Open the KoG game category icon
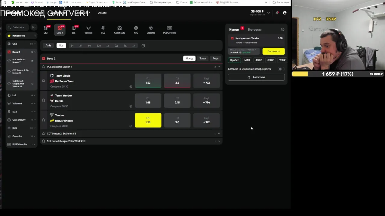This screenshot has width=385, height=216. [x=136, y=29]
